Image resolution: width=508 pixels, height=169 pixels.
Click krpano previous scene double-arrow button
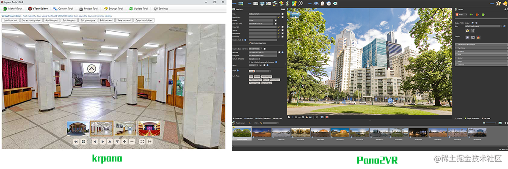[x=77, y=142]
